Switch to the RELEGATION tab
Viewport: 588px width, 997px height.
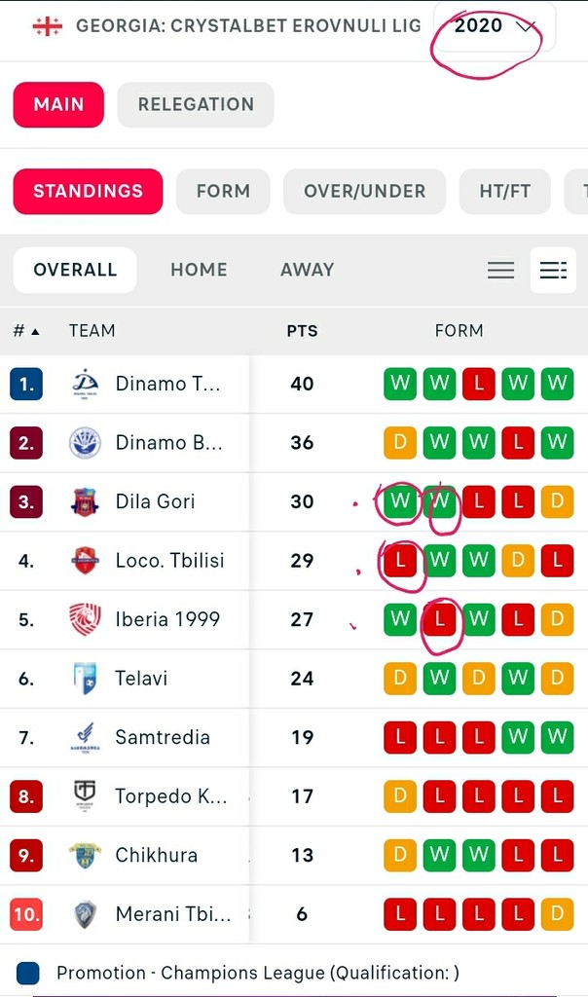point(196,104)
